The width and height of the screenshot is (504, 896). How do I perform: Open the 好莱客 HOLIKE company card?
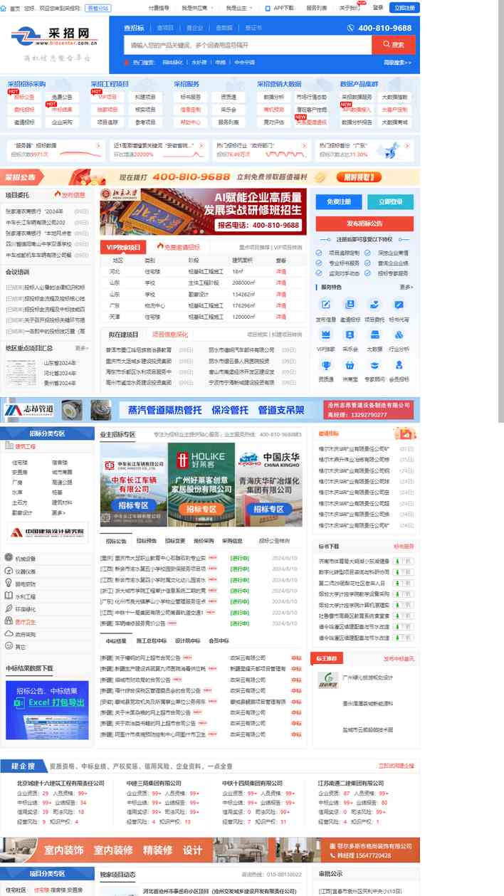point(201,484)
